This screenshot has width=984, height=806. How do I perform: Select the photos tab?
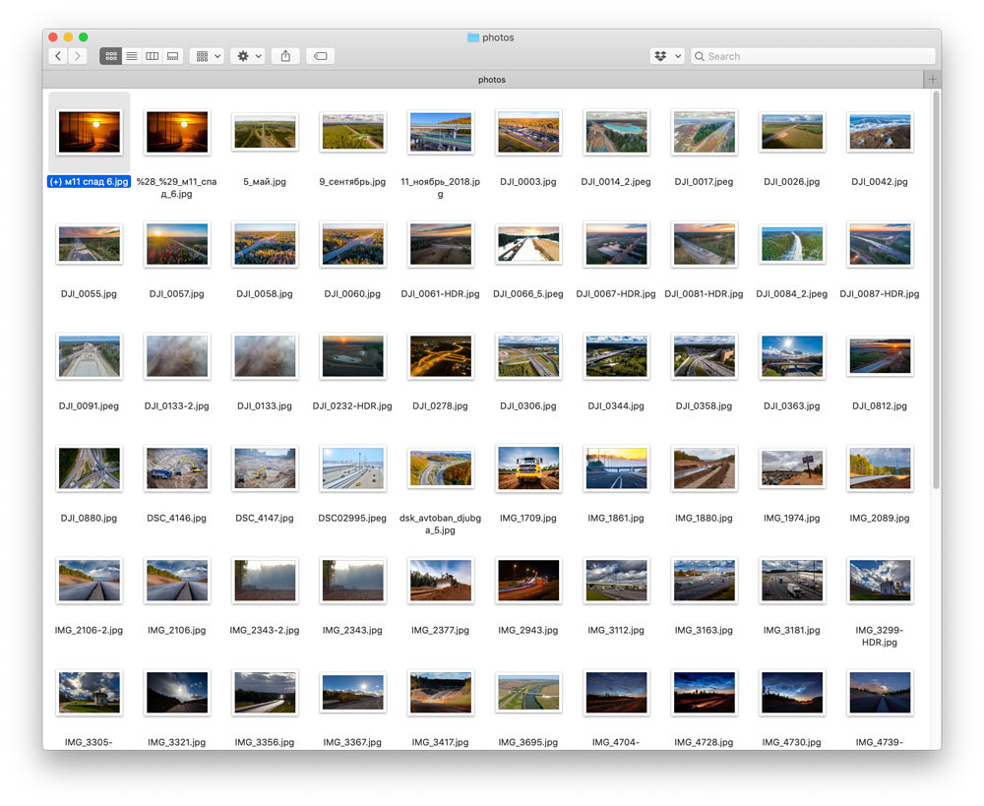click(491, 80)
